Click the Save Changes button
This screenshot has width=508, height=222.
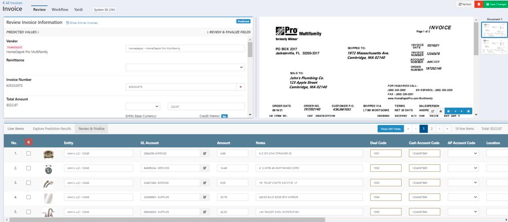coord(495,4)
